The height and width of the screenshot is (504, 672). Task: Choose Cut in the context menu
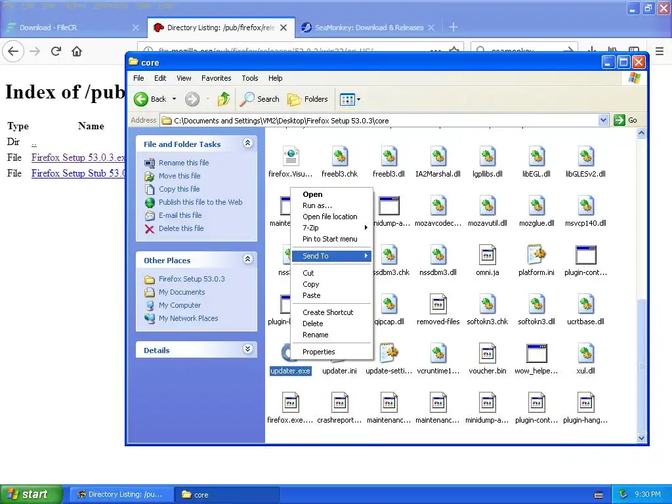(331, 273)
